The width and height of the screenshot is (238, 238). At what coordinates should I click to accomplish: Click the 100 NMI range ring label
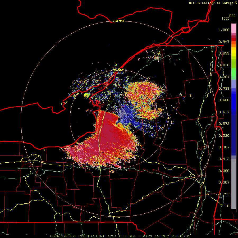(x=119, y=21)
